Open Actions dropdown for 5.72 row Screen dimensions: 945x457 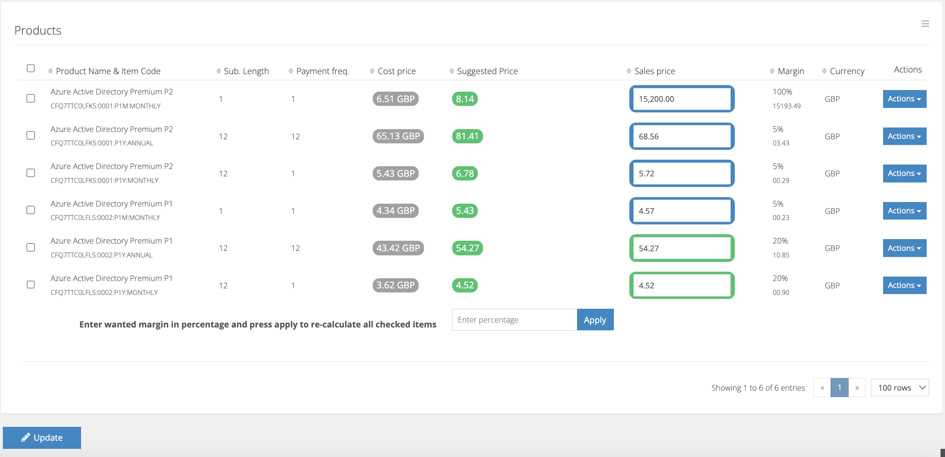click(904, 174)
